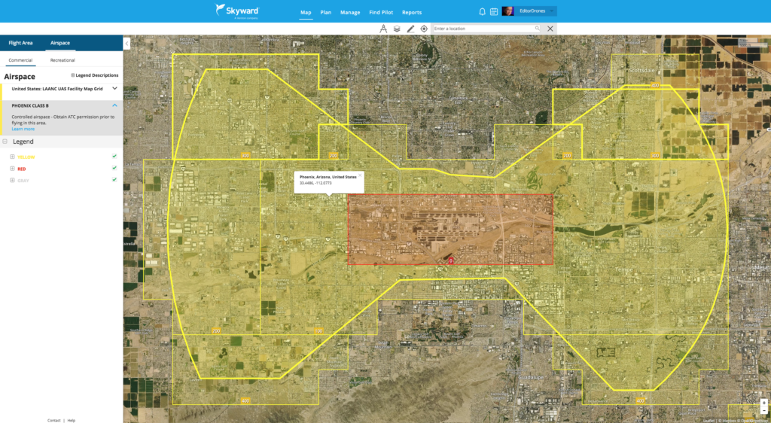Expand LAANC UAS Facility Map Grid
771x423 pixels.
click(114, 88)
